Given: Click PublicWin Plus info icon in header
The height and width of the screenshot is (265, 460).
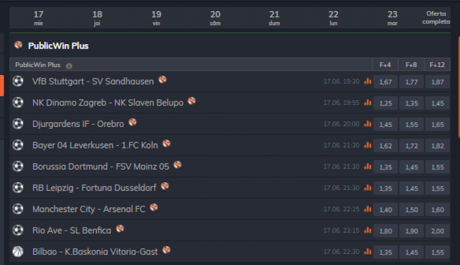Looking at the screenshot, I should point(69,65).
